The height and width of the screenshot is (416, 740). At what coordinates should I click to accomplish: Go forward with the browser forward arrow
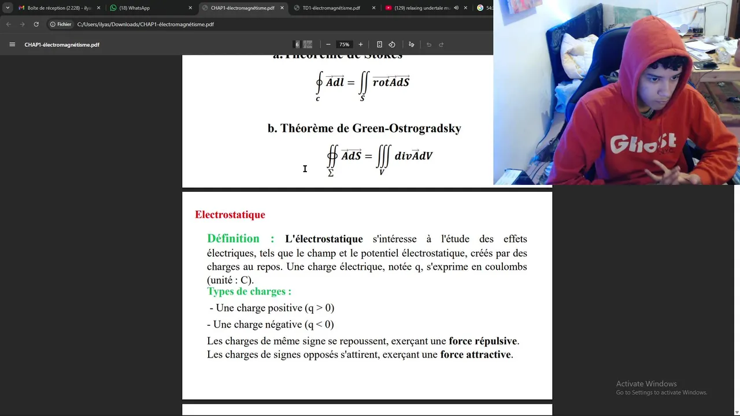22,24
